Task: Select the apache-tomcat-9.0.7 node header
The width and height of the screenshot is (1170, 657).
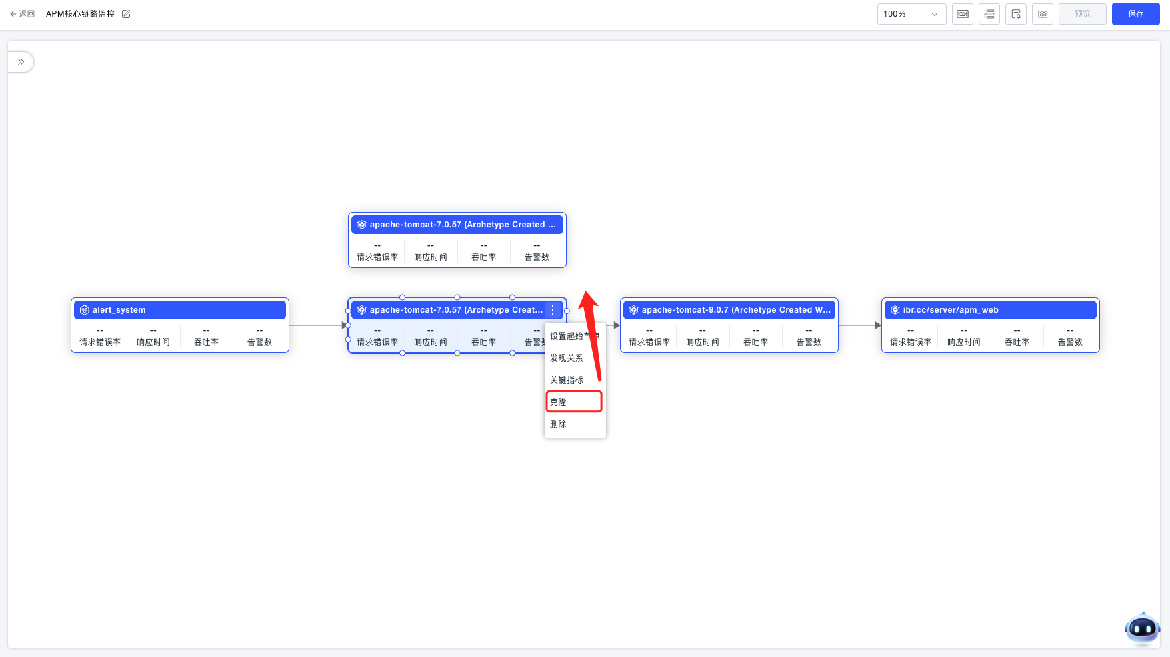Action: (729, 310)
